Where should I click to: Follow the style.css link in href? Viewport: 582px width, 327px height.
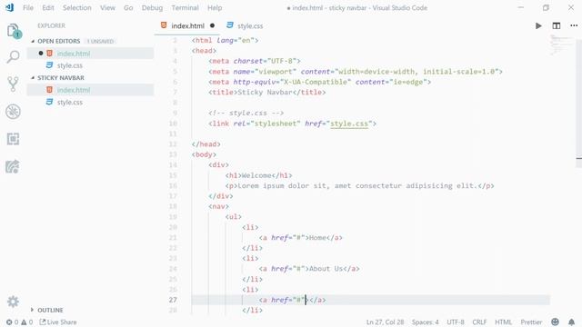(349, 124)
